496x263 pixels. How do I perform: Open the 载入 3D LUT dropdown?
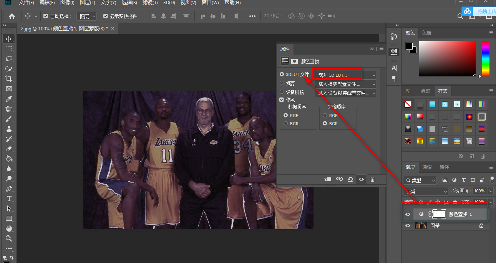tap(345, 75)
